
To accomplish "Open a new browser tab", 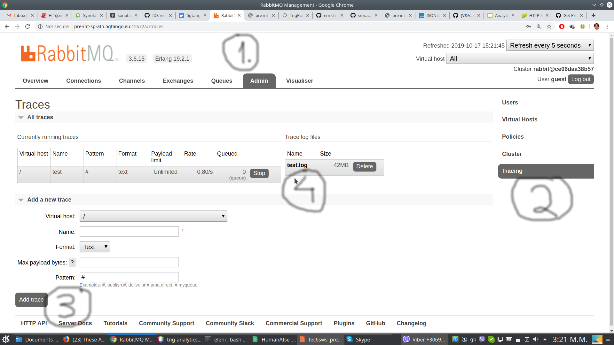I will 594,15.
